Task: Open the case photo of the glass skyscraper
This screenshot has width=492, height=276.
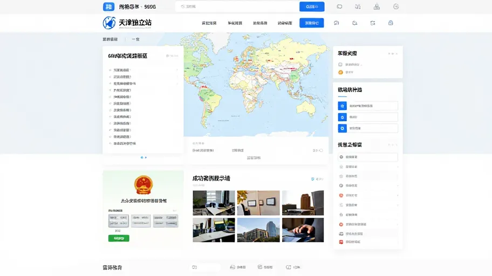Action: click(x=258, y=230)
